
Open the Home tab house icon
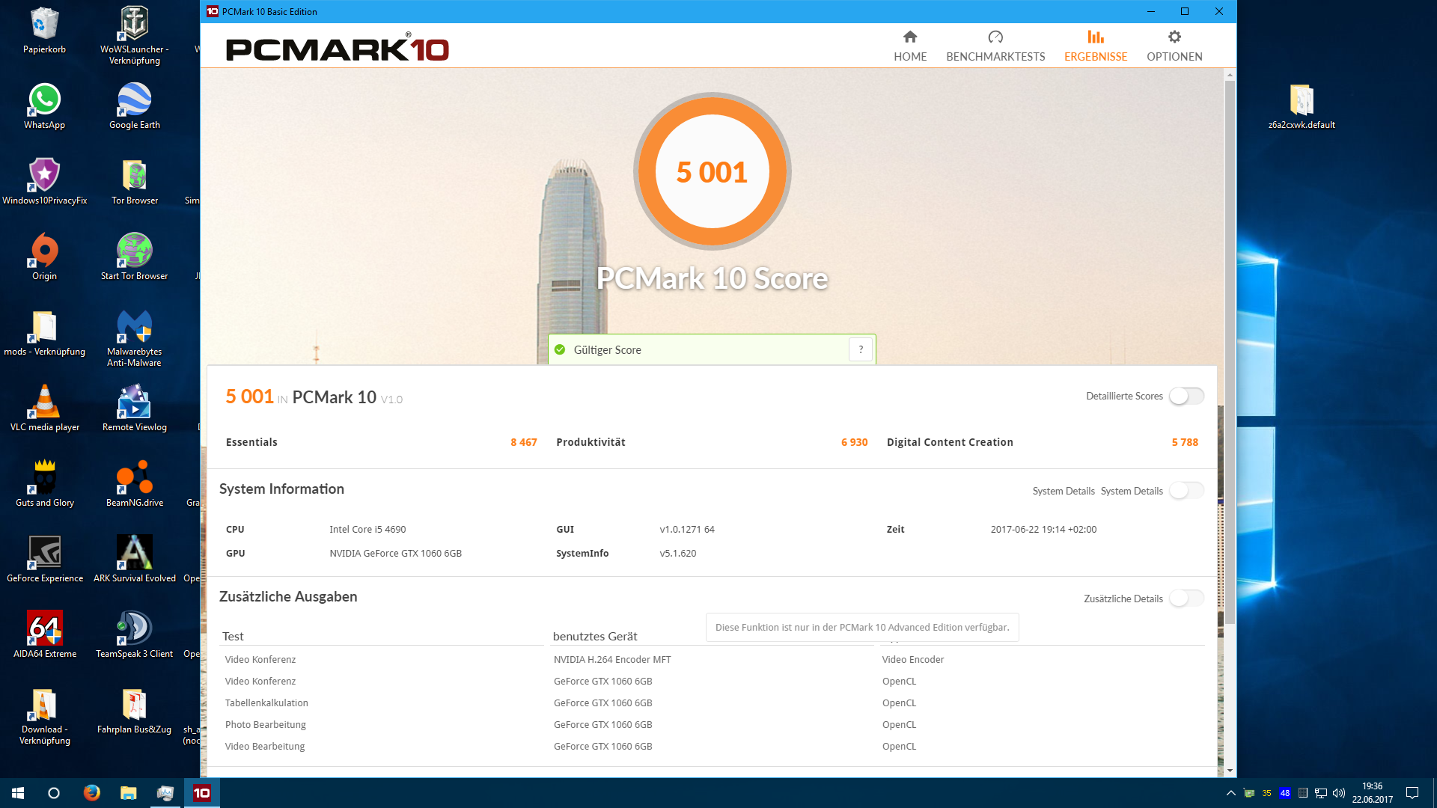[x=909, y=37]
